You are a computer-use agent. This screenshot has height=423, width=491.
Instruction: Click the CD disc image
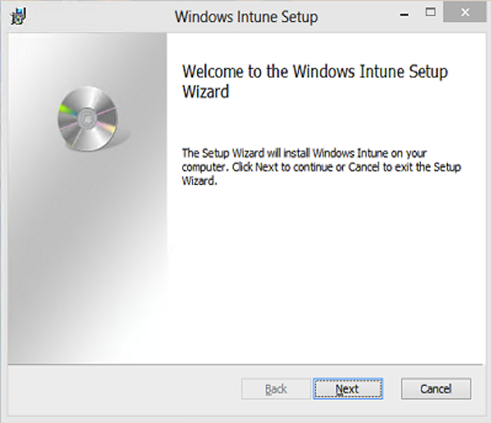click(x=88, y=119)
